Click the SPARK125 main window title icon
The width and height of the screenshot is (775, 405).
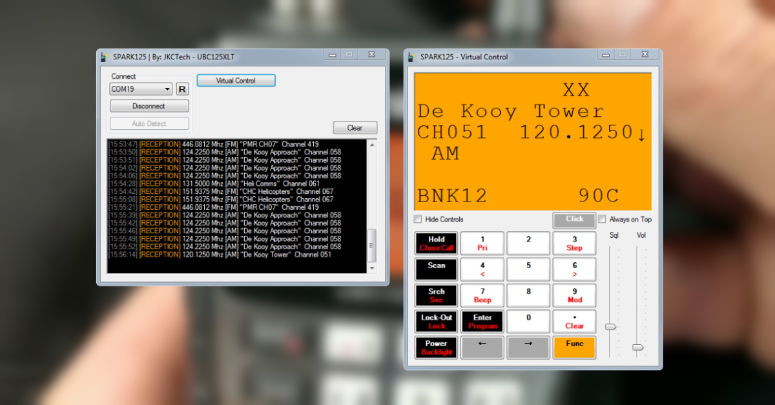(105, 57)
